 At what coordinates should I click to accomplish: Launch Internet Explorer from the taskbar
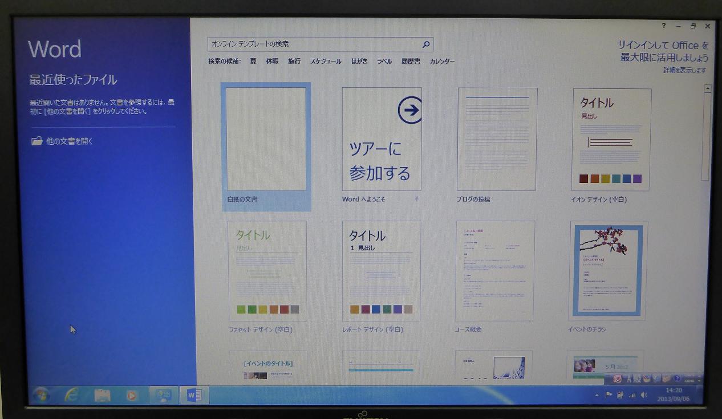pos(72,395)
